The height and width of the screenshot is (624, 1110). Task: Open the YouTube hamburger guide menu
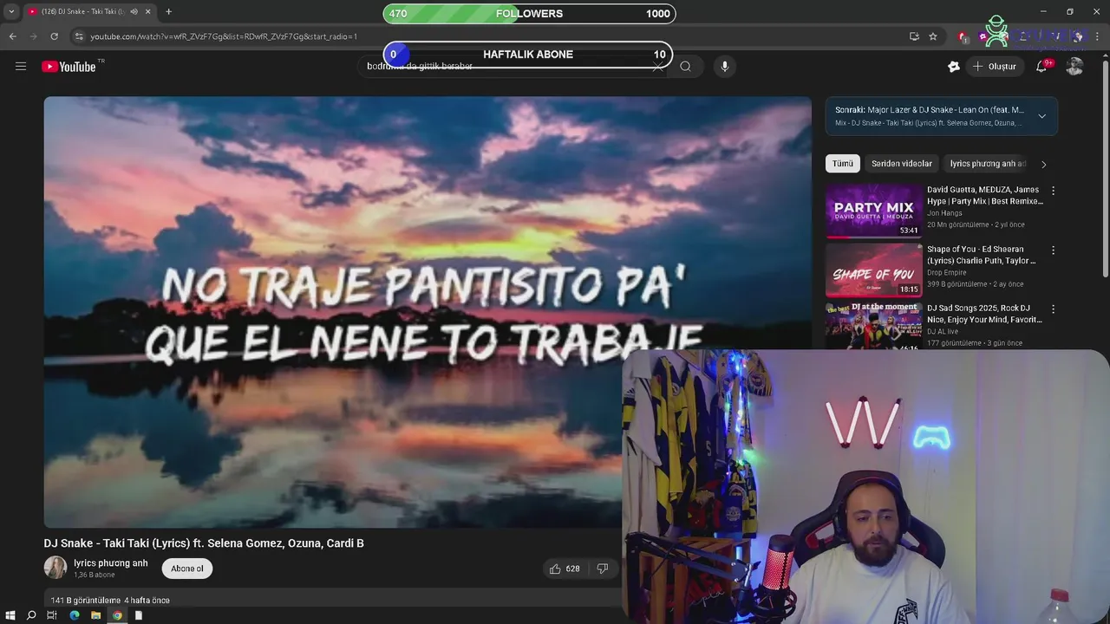[x=21, y=67]
